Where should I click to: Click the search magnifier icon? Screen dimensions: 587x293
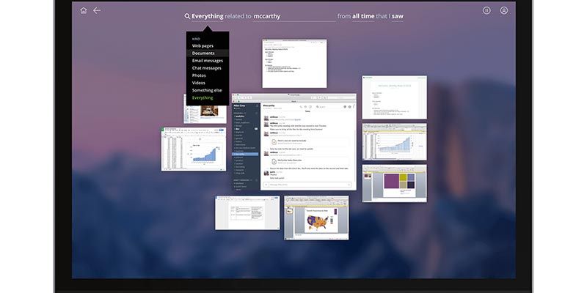coord(187,15)
